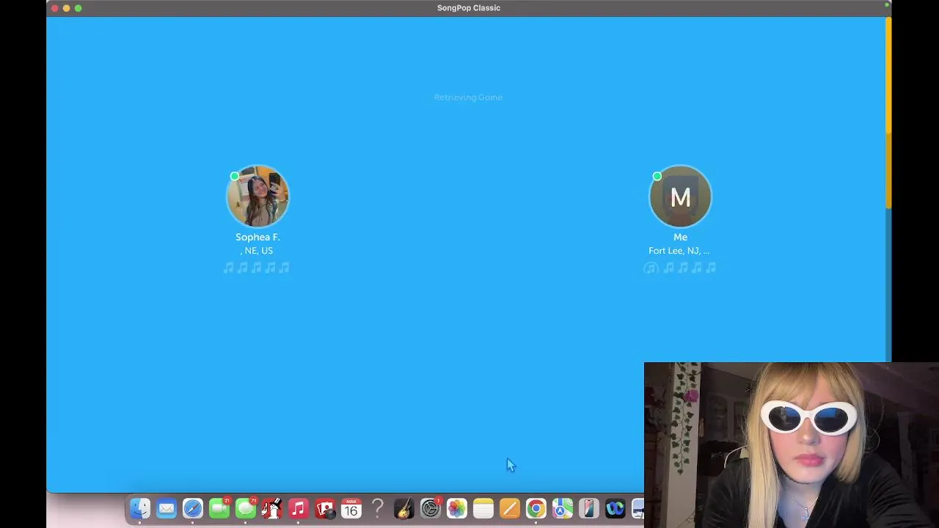Open Pages app in the dock
939x528 pixels.
point(510,508)
